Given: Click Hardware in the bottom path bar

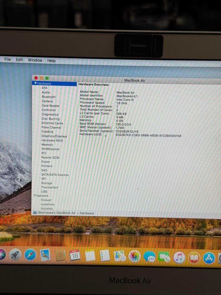Looking at the screenshot, I should pos(87,213).
